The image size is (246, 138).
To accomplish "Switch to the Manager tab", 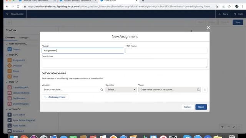I will coord(24,38).
